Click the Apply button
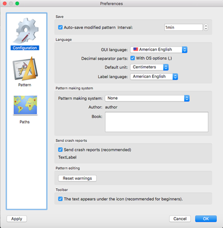 pyautogui.click(x=17, y=219)
